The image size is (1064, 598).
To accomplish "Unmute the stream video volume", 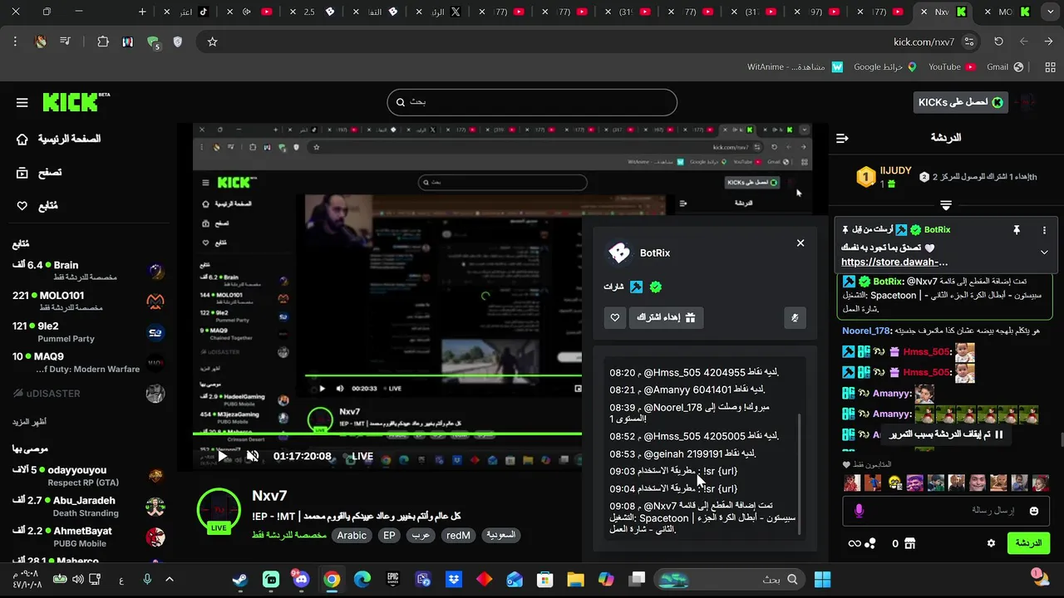I will click(253, 456).
